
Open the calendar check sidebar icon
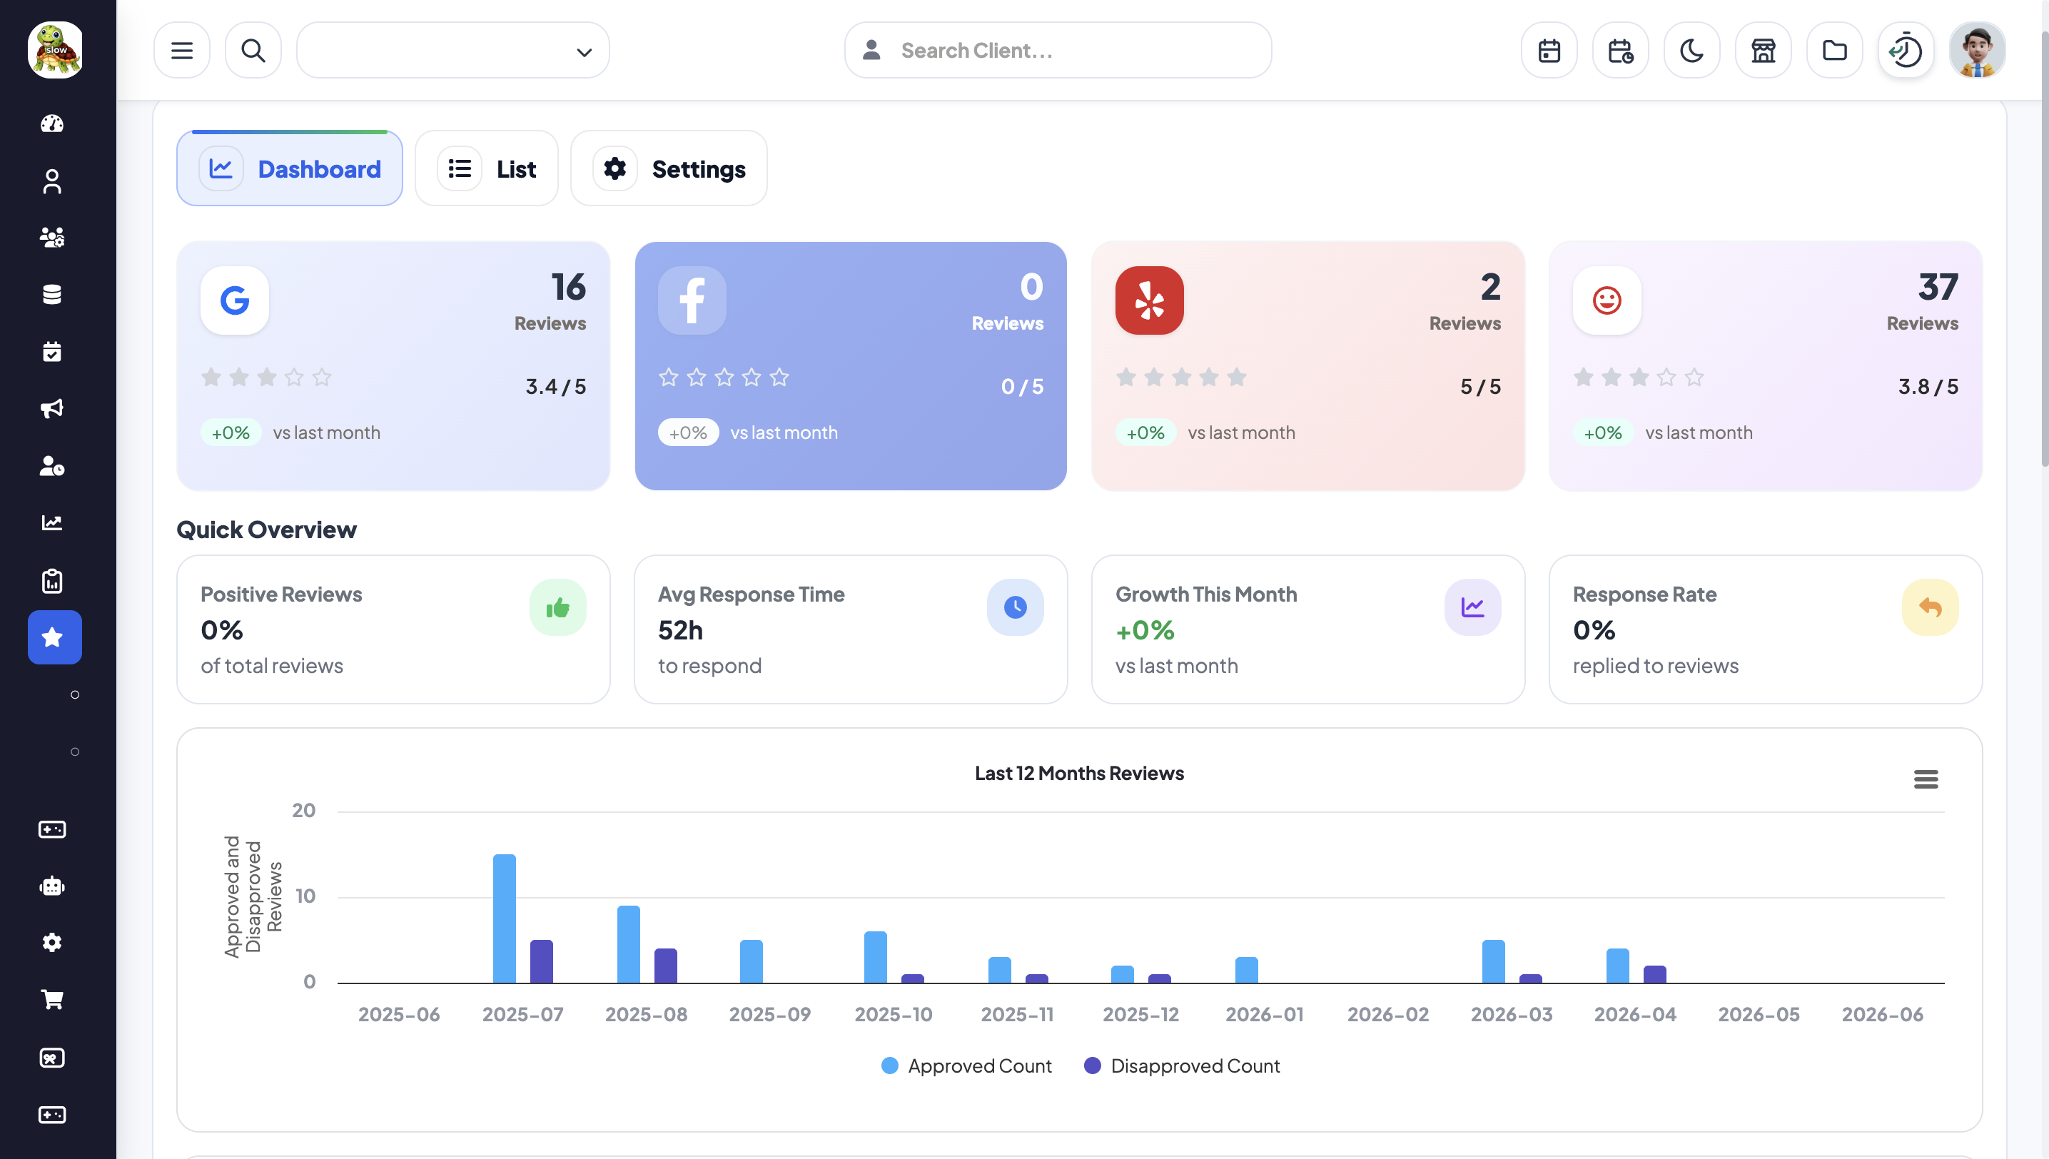tap(53, 351)
